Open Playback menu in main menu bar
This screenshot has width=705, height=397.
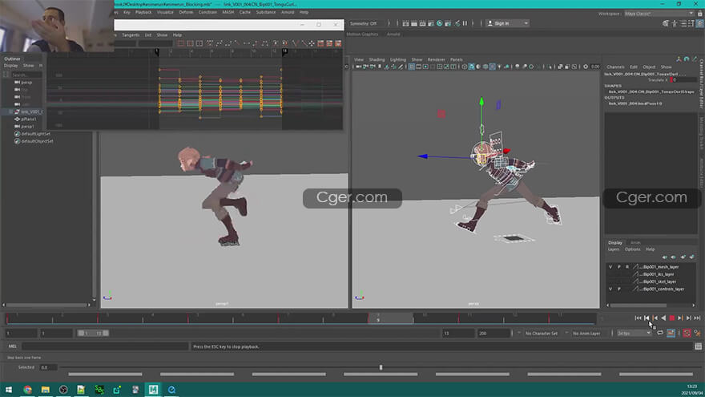(143, 12)
